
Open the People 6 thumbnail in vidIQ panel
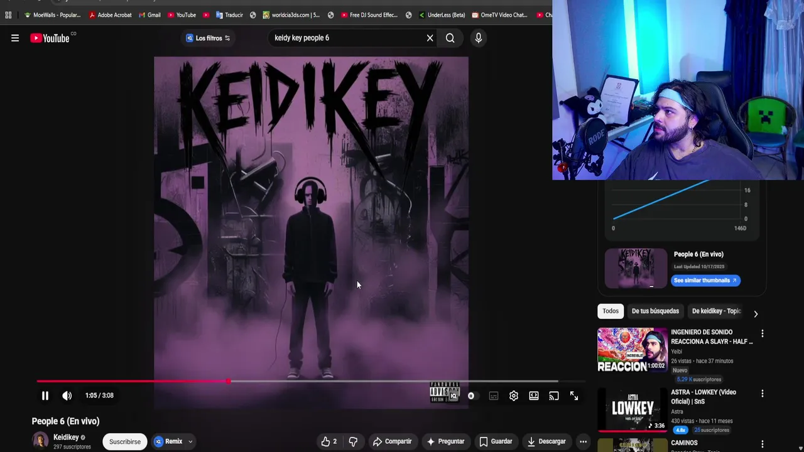(x=636, y=267)
